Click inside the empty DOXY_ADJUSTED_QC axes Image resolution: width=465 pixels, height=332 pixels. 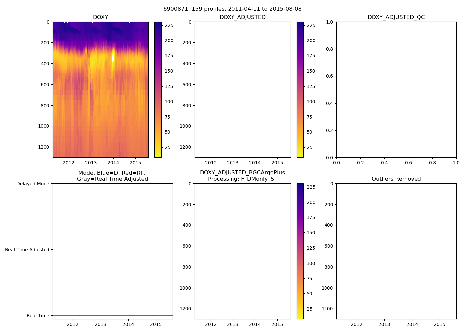tap(396, 90)
